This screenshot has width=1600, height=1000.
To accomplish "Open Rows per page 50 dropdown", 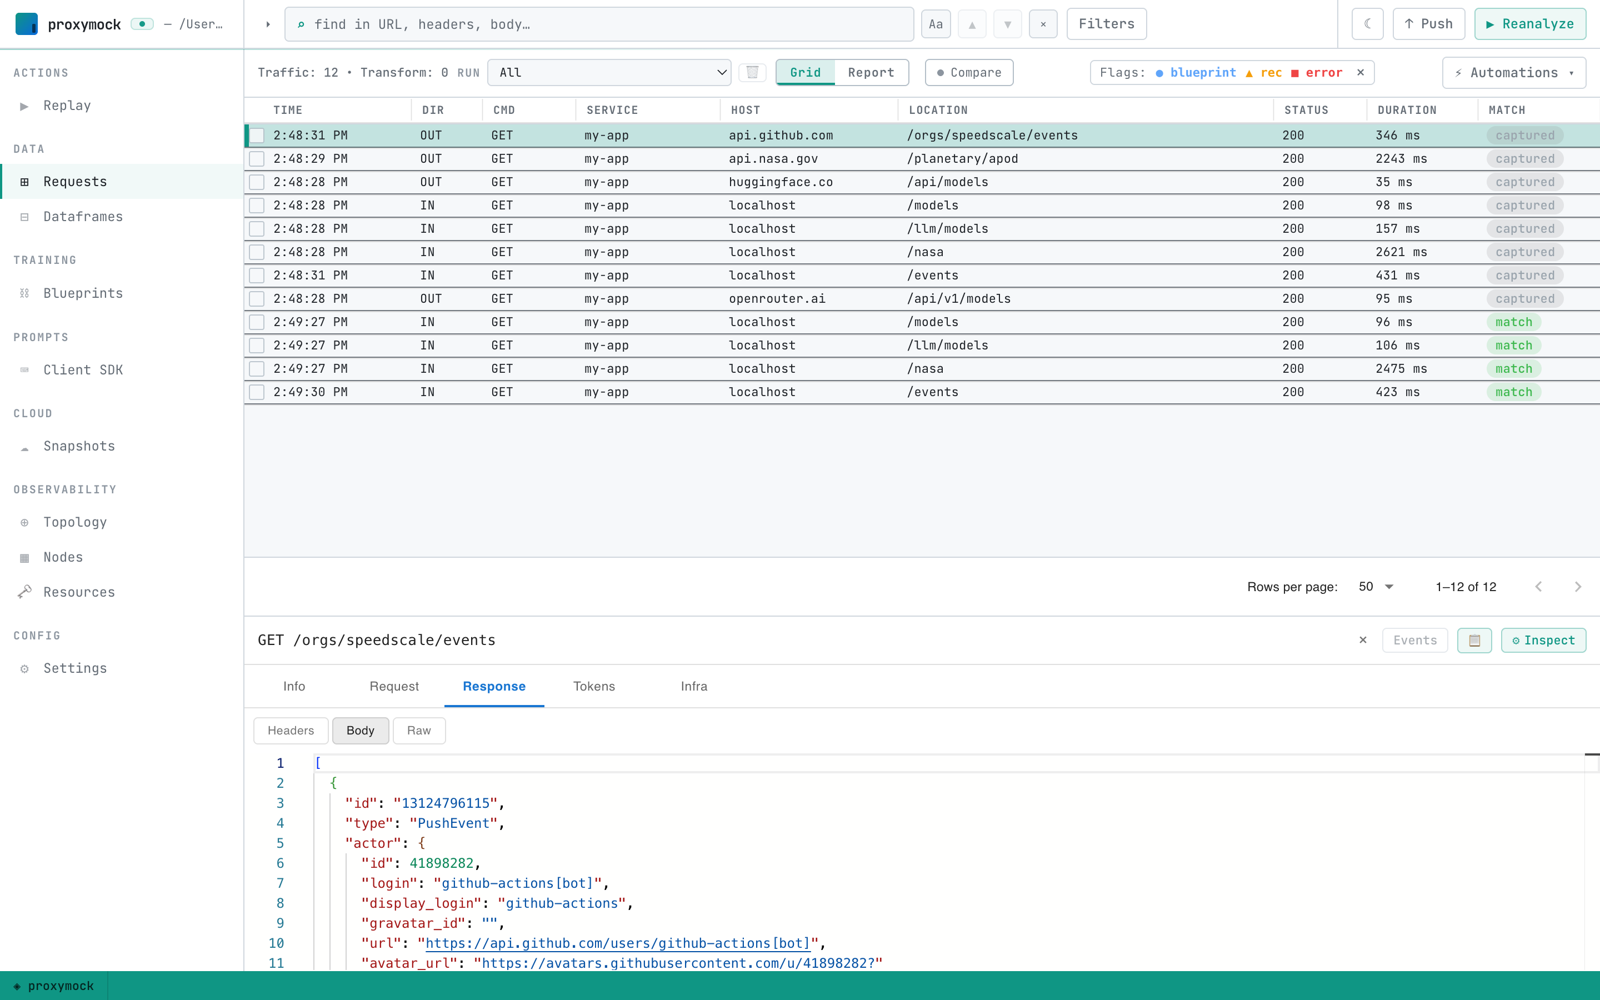I will [x=1376, y=587].
